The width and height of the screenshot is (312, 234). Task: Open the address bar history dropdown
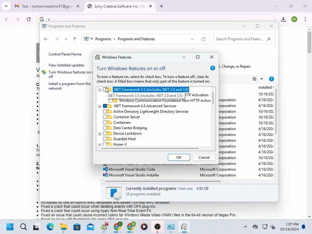(x=192, y=39)
